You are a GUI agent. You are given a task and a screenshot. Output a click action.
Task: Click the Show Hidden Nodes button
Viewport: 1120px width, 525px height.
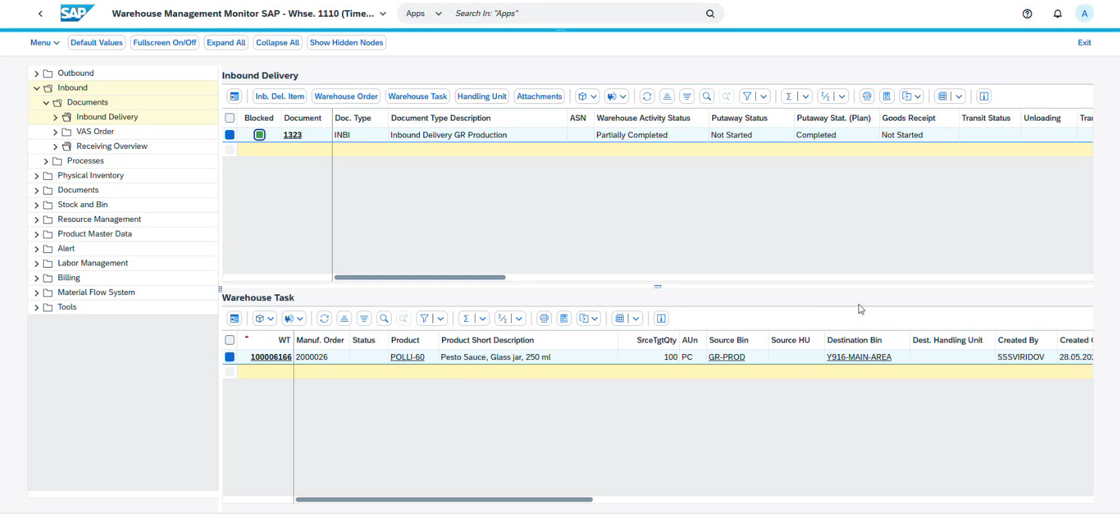[x=347, y=42]
